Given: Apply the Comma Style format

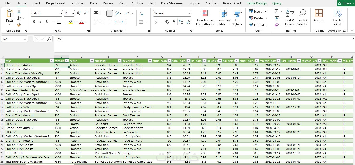Looking at the screenshot, I should [x=174, y=22].
